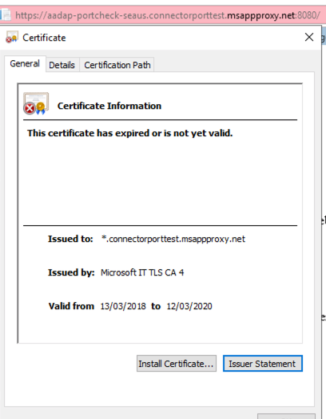This screenshot has width=326, height=419.
Task: Close the Certificate dialog
Action: click(x=309, y=37)
